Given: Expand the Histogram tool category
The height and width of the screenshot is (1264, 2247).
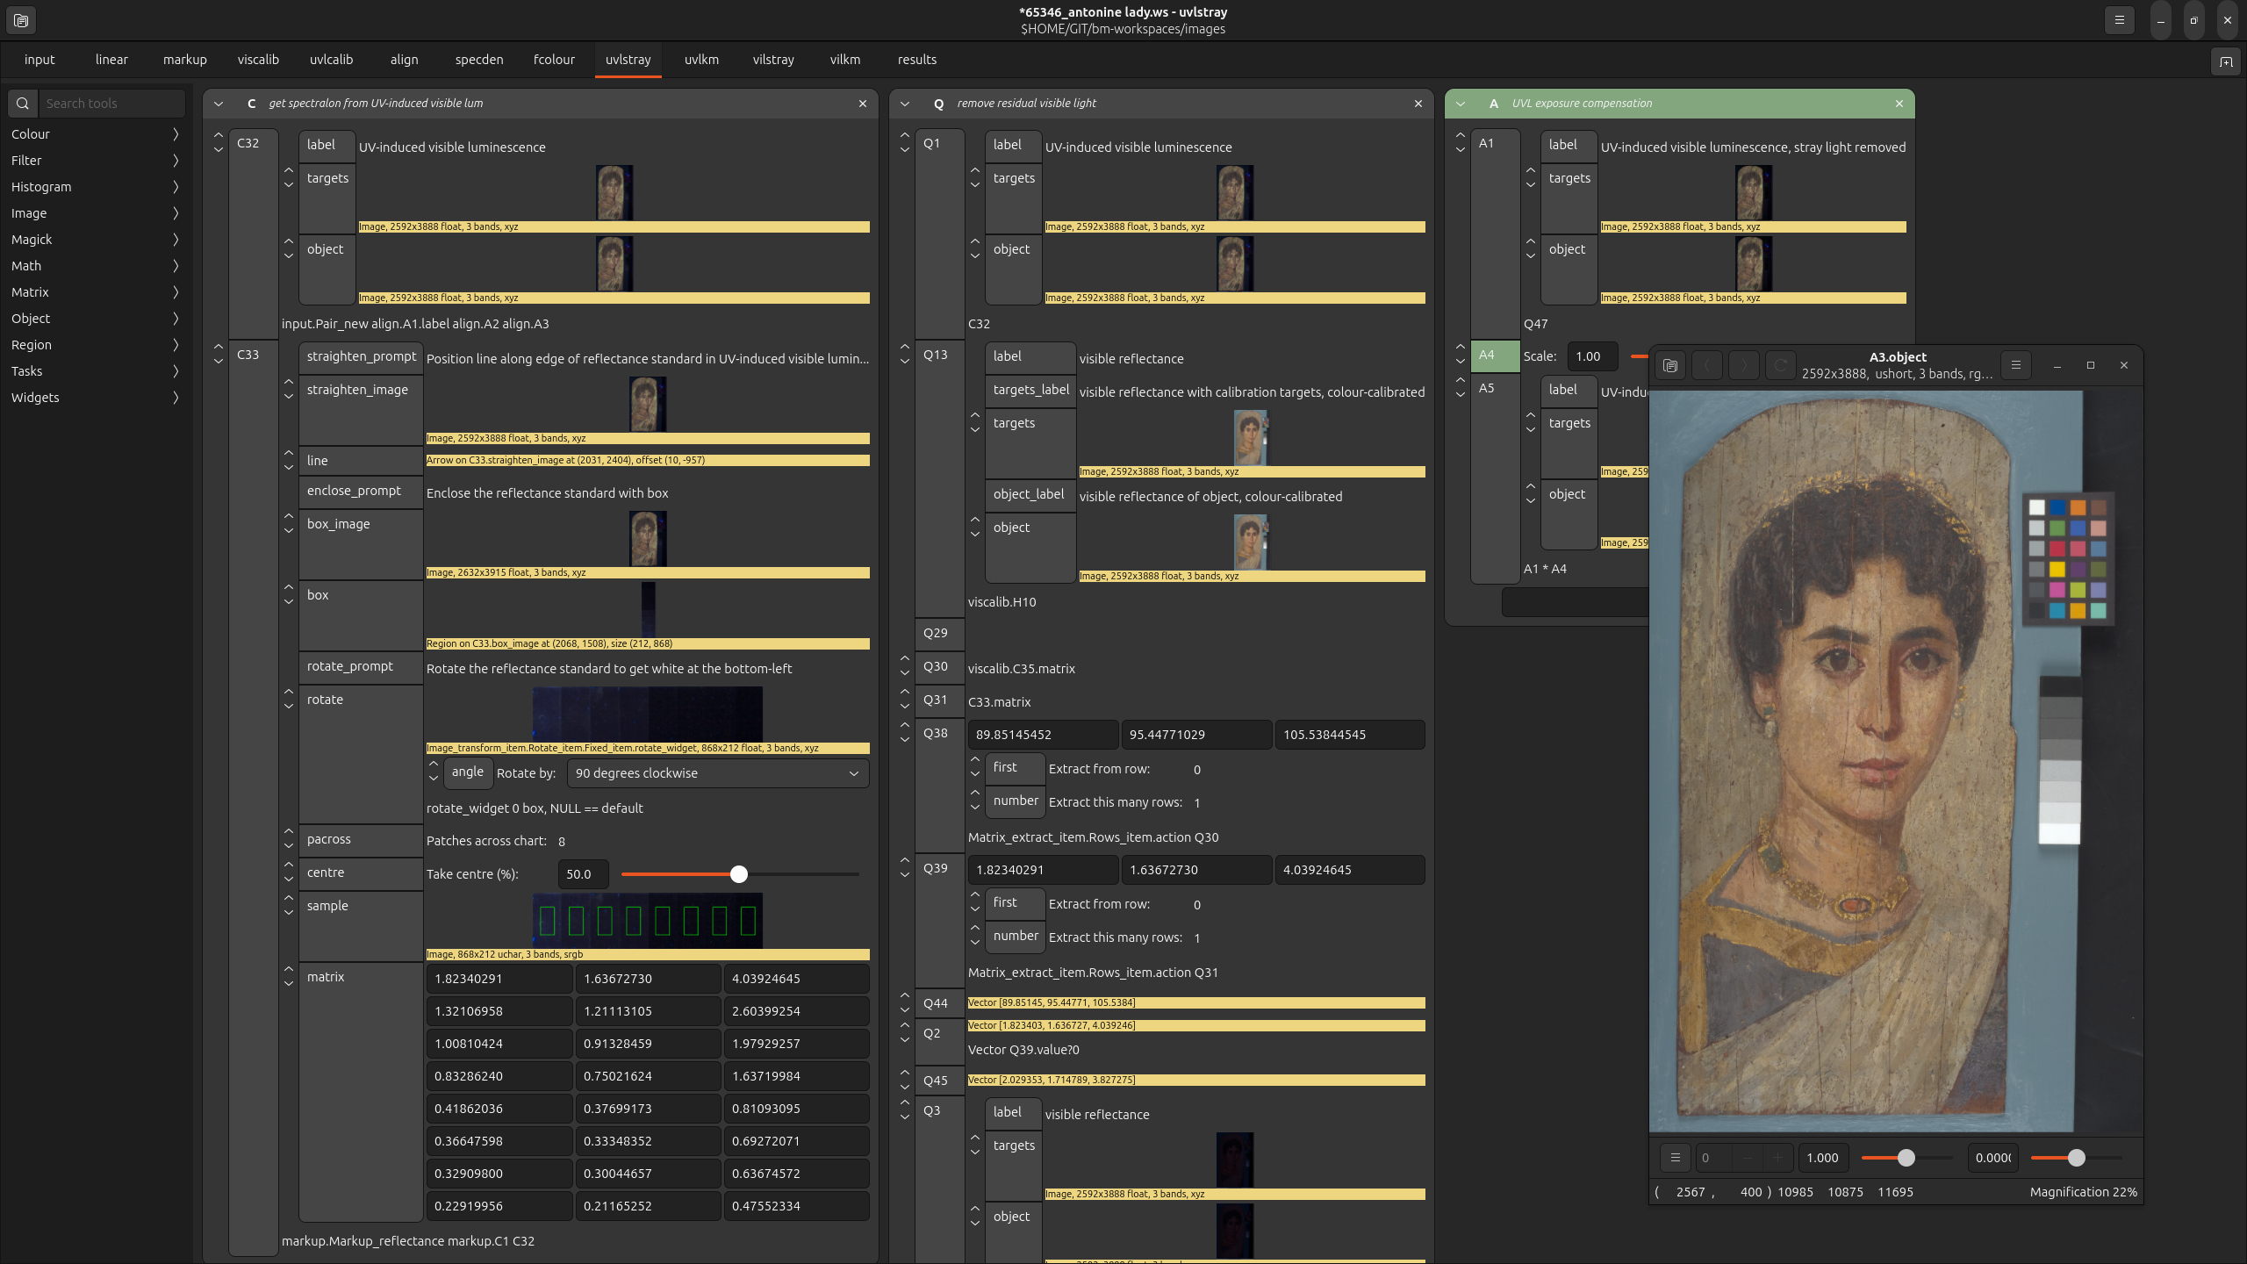Looking at the screenshot, I should (x=95, y=187).
